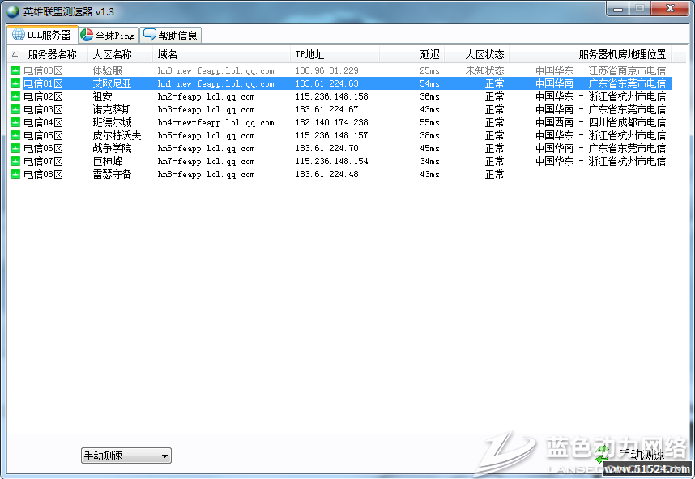Sort list by 延迟 column header
Viewport: 695px width, 479px height.
click(429, 54)
